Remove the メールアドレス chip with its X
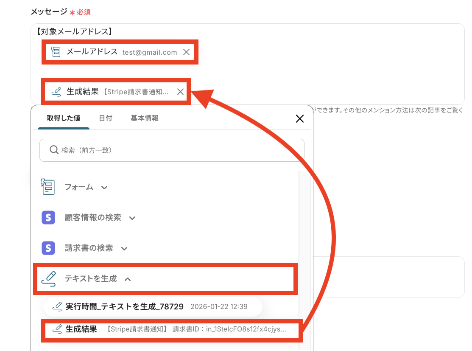Viewport: 472px width, 351px height. click(x=186, y=52)
